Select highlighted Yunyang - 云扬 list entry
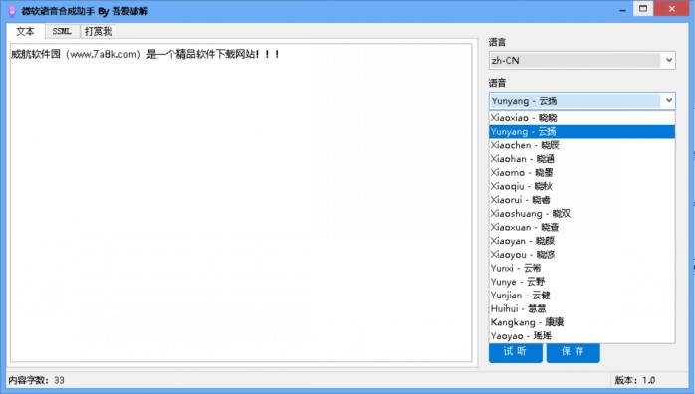This screenshot has height=394, width=695. [x=581, y=132]
